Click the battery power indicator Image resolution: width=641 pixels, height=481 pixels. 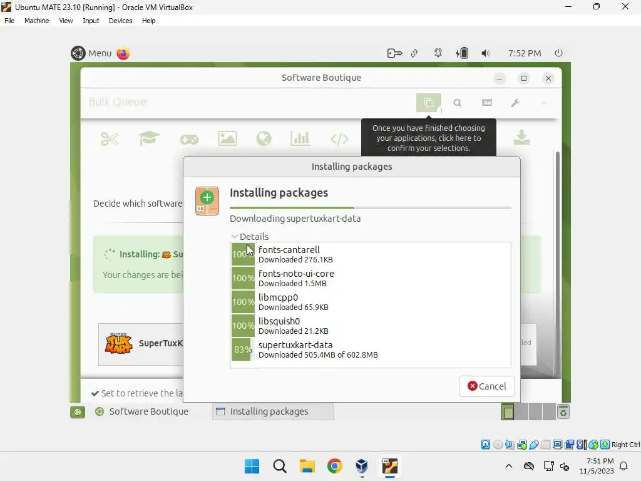coord(462,53)
